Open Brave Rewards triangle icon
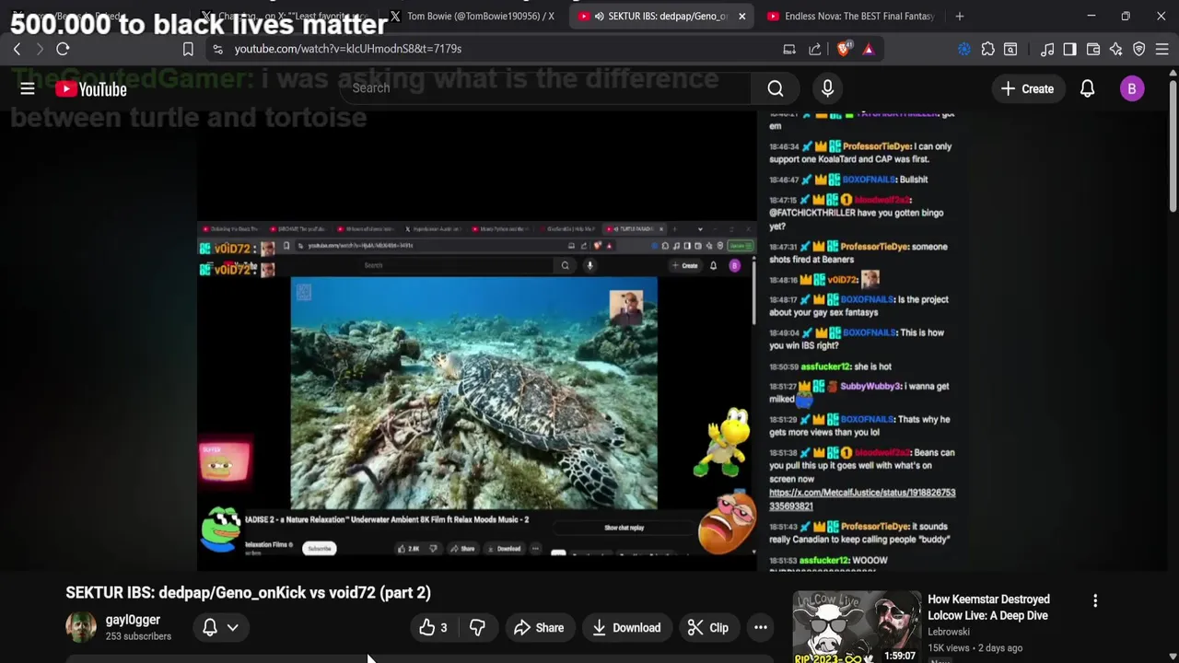The image size is (1179, 663). pyautogui.click(x=868, y=49)
